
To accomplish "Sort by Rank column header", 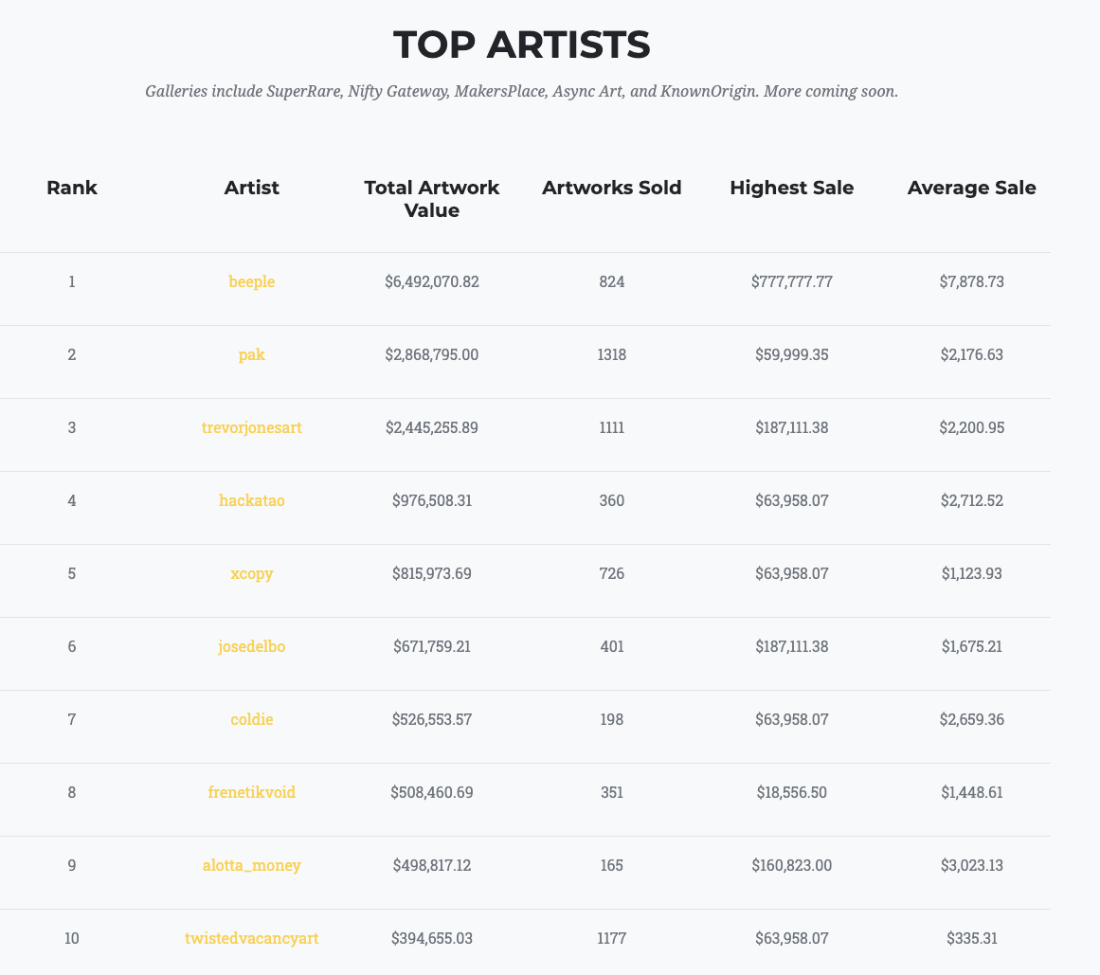I will (x=72, y=188).
